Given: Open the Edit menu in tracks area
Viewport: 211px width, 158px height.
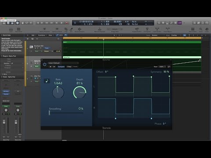Looking at the screenshot, I should [33, 35].
